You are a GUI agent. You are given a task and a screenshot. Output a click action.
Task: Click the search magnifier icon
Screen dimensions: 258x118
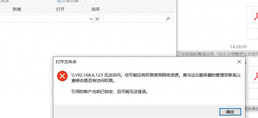168,19
